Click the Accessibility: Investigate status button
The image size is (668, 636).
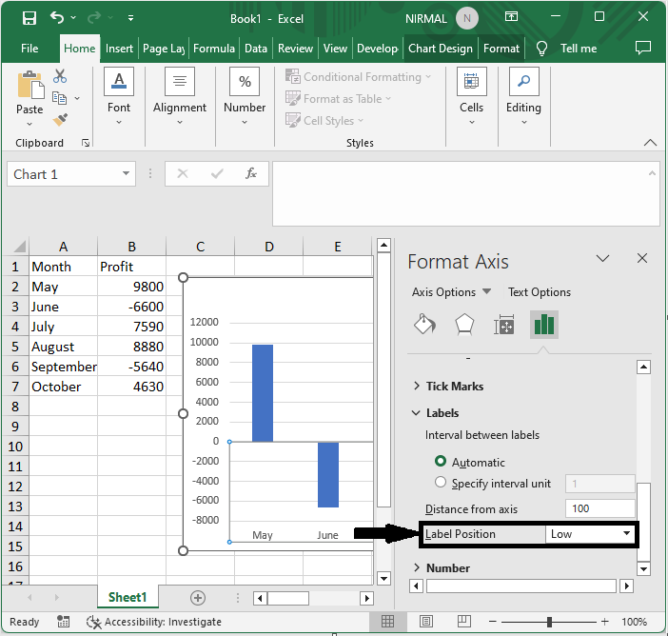tap(153, 622)
